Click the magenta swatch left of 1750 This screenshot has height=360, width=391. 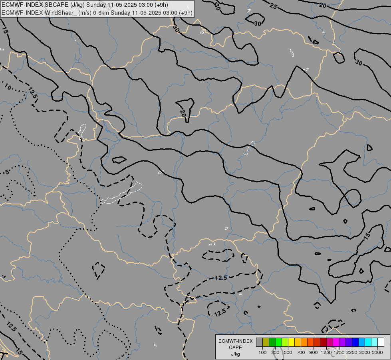(x=336, y=342)
